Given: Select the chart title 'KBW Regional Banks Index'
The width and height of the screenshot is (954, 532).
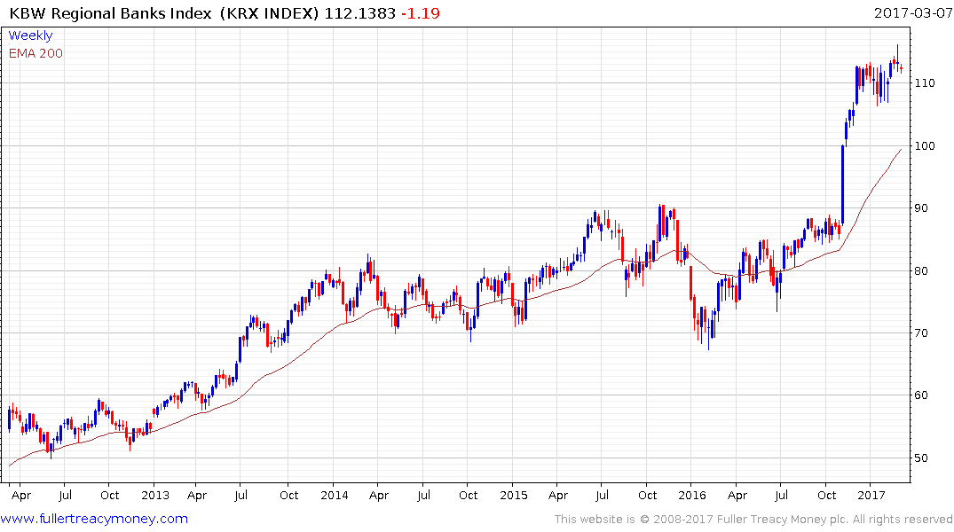Looking at the screenshot, I should click(x=110, y=12).
